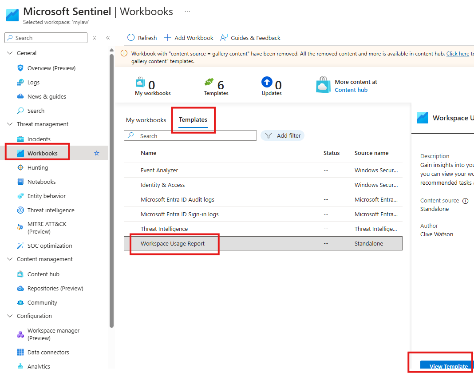Click the Overview (Preview) shield icon
Screen dimensions: 474x373
(20, 68)
